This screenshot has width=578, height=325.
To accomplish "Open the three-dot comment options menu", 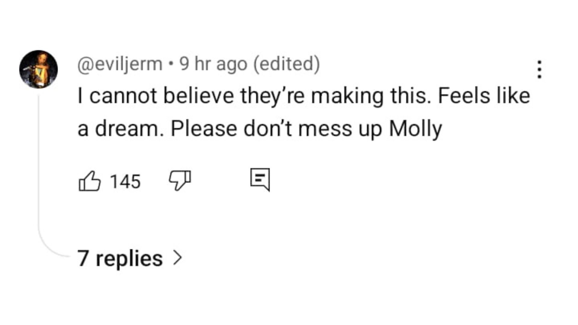I will coord(539,70).
